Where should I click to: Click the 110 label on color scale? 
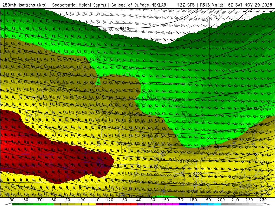coord(96,200)
